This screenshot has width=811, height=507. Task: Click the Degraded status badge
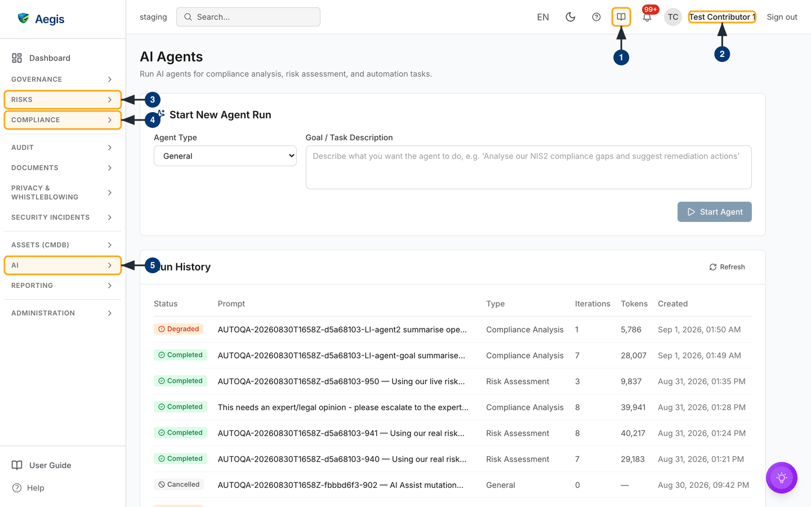point(179,329)
